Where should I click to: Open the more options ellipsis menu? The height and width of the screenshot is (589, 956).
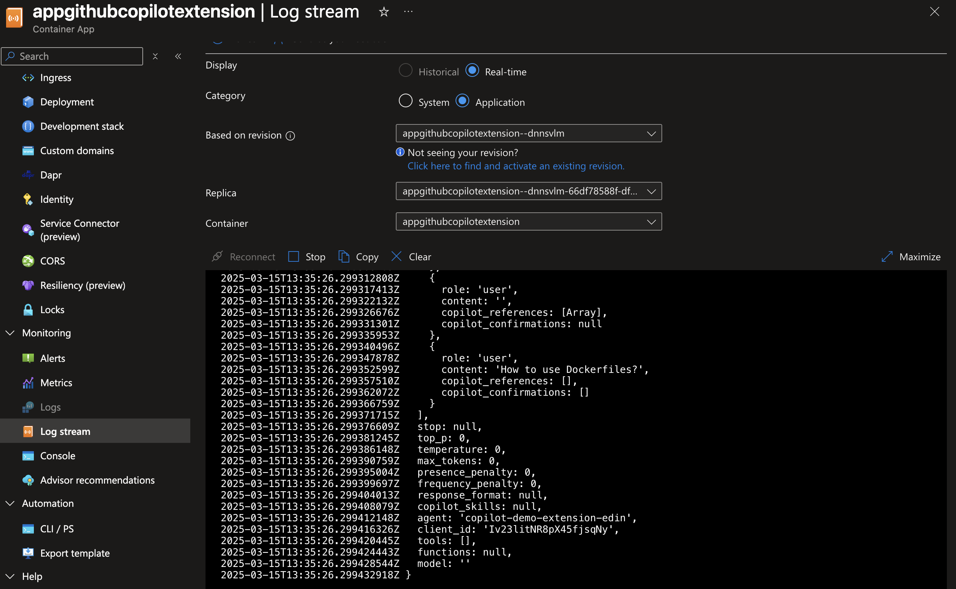[x=408, y=12]
